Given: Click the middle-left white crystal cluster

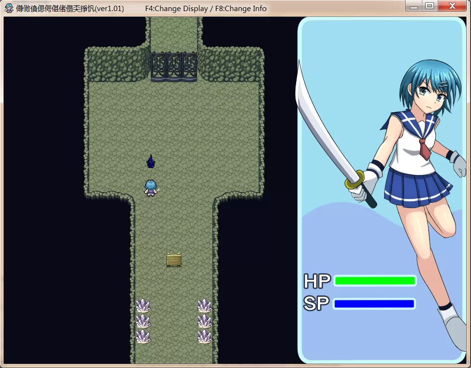Looking at the screenshot, I should point(143,321).
